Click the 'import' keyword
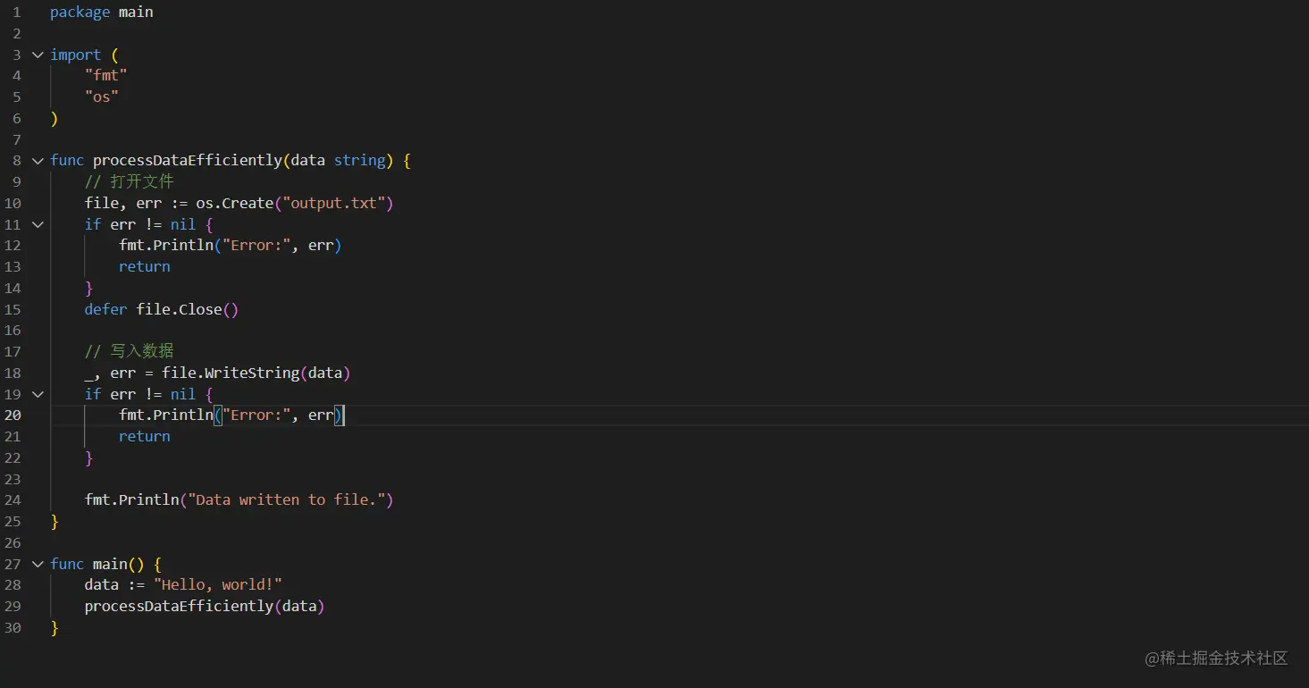The image size is (1309, 688). coord(75,55)
